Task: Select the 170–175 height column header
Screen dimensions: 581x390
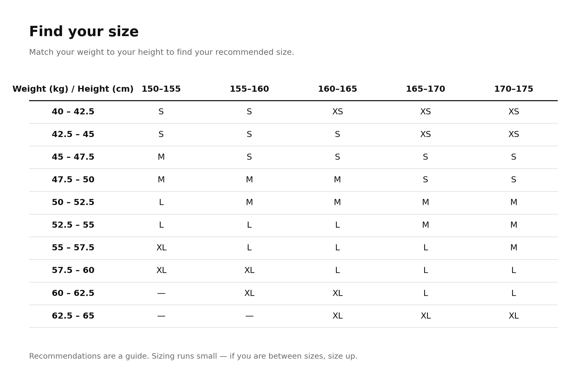Action: (x=514, y=89)
